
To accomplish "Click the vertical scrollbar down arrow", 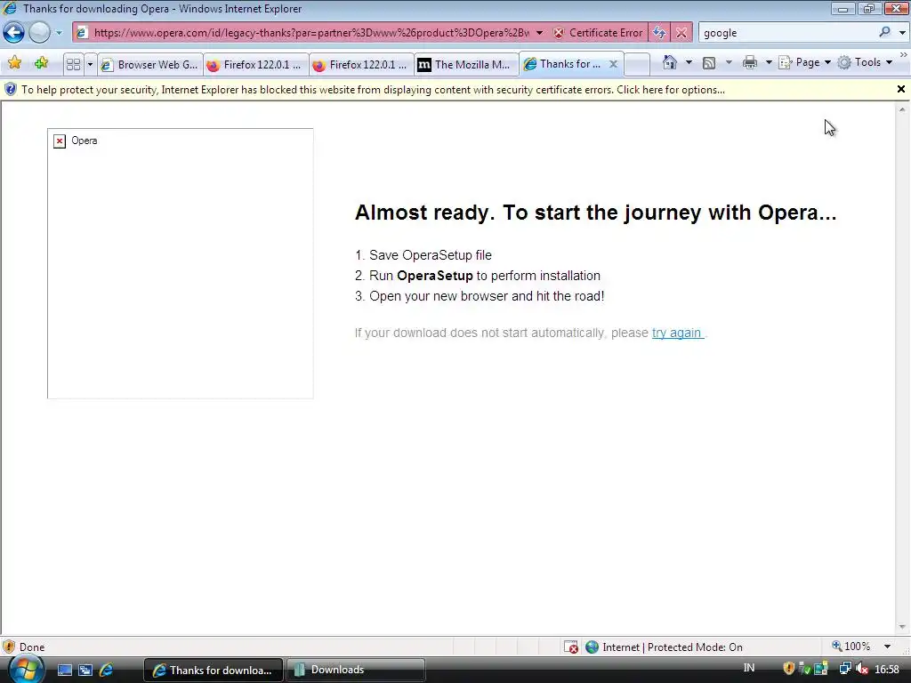I will pos(902,627).
